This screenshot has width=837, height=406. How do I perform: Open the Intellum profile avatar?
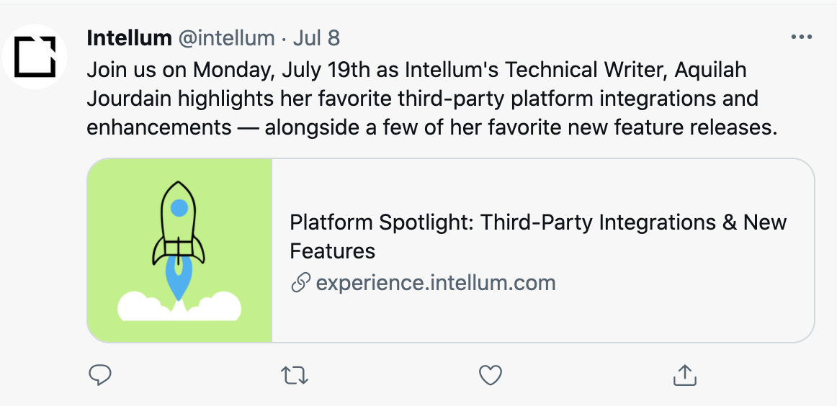[35, 56]
